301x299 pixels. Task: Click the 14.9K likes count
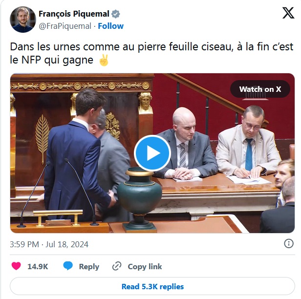tap(38, 266)
